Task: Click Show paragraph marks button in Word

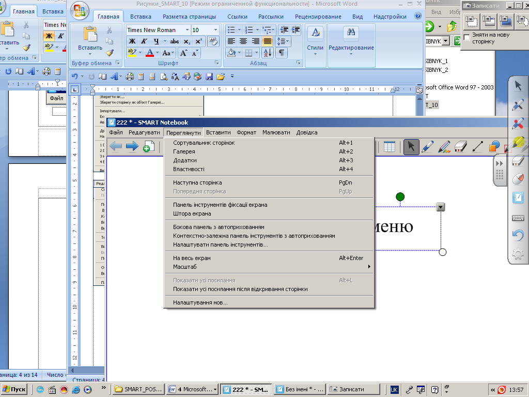Action: (x=281, y=53)
